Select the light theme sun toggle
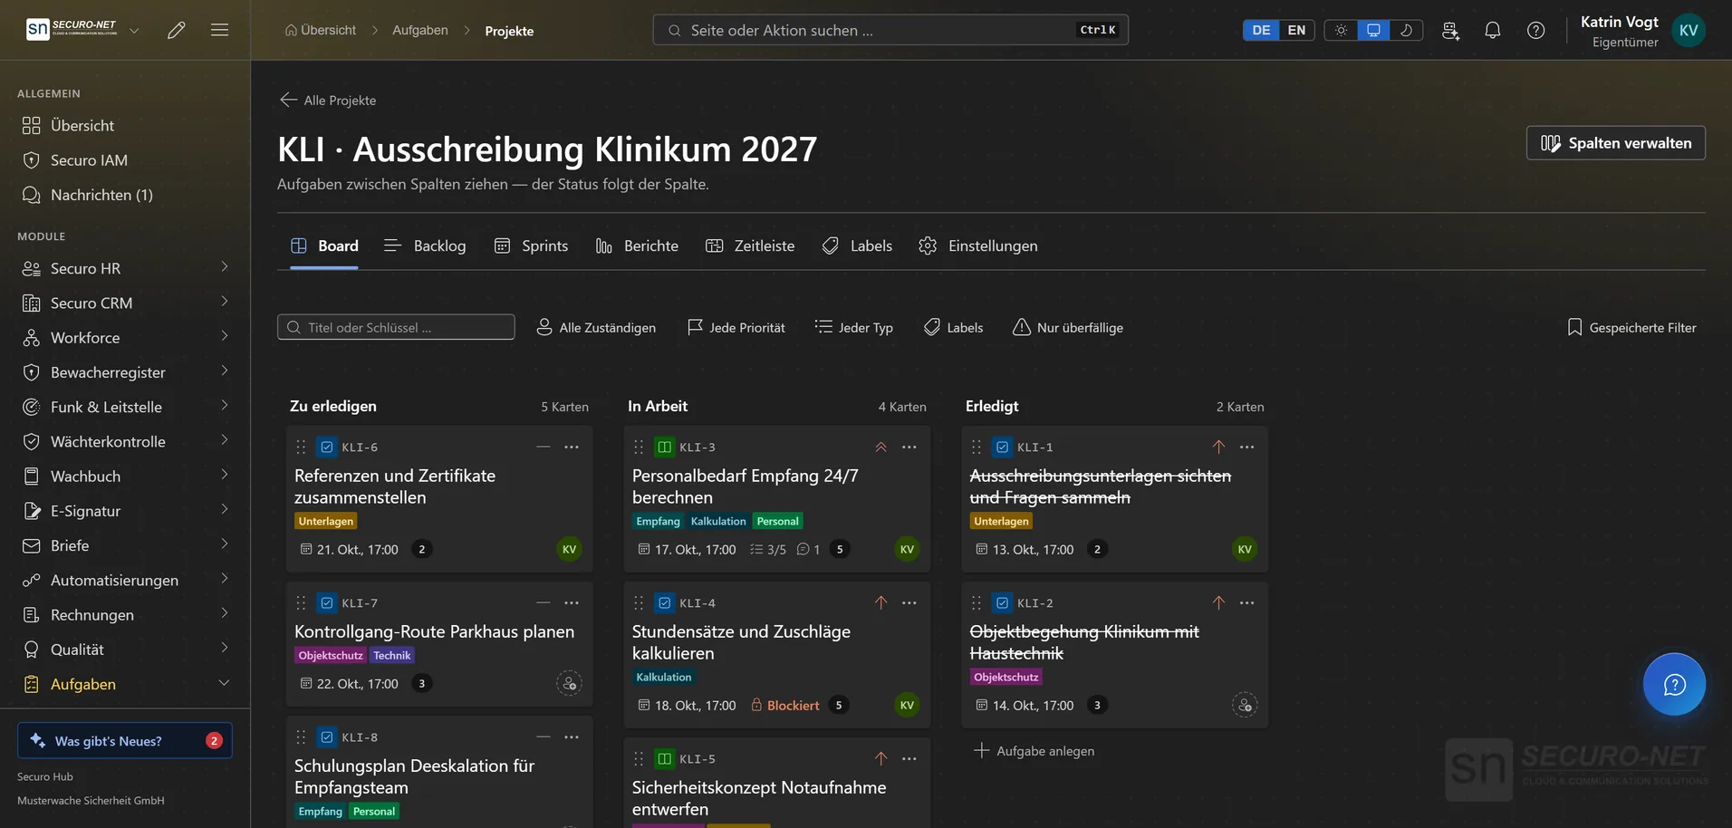The height and width of the screenshot is (828, 1732). tap(1341, 30)
